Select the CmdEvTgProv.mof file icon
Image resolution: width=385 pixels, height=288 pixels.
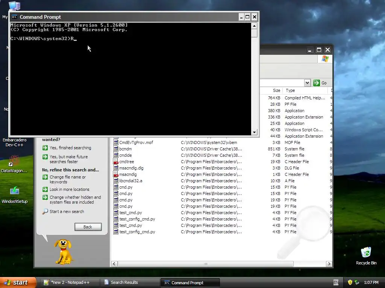[116, 142]
